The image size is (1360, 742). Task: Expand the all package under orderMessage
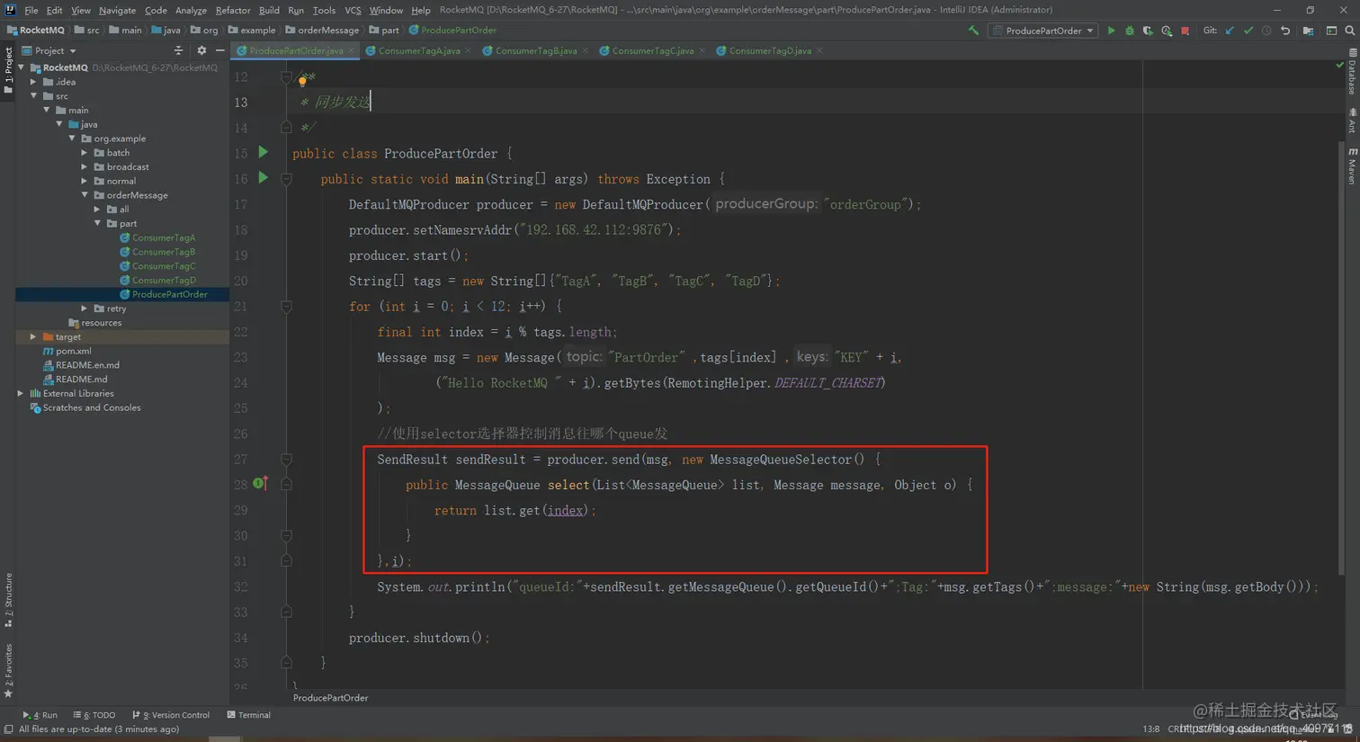click(x=97, y=210)
